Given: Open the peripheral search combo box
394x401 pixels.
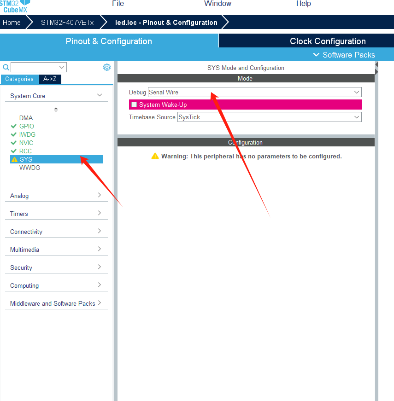Looking at the screenshot, I should point(39,67).
